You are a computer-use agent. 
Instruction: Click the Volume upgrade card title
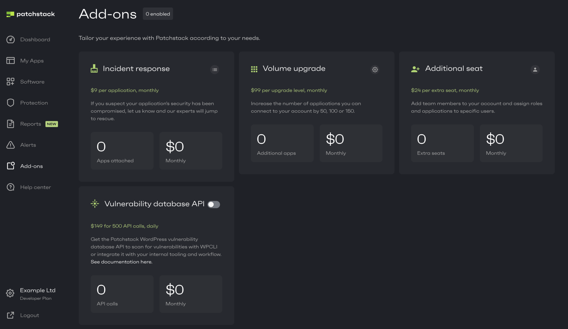(x=294, y=69)
